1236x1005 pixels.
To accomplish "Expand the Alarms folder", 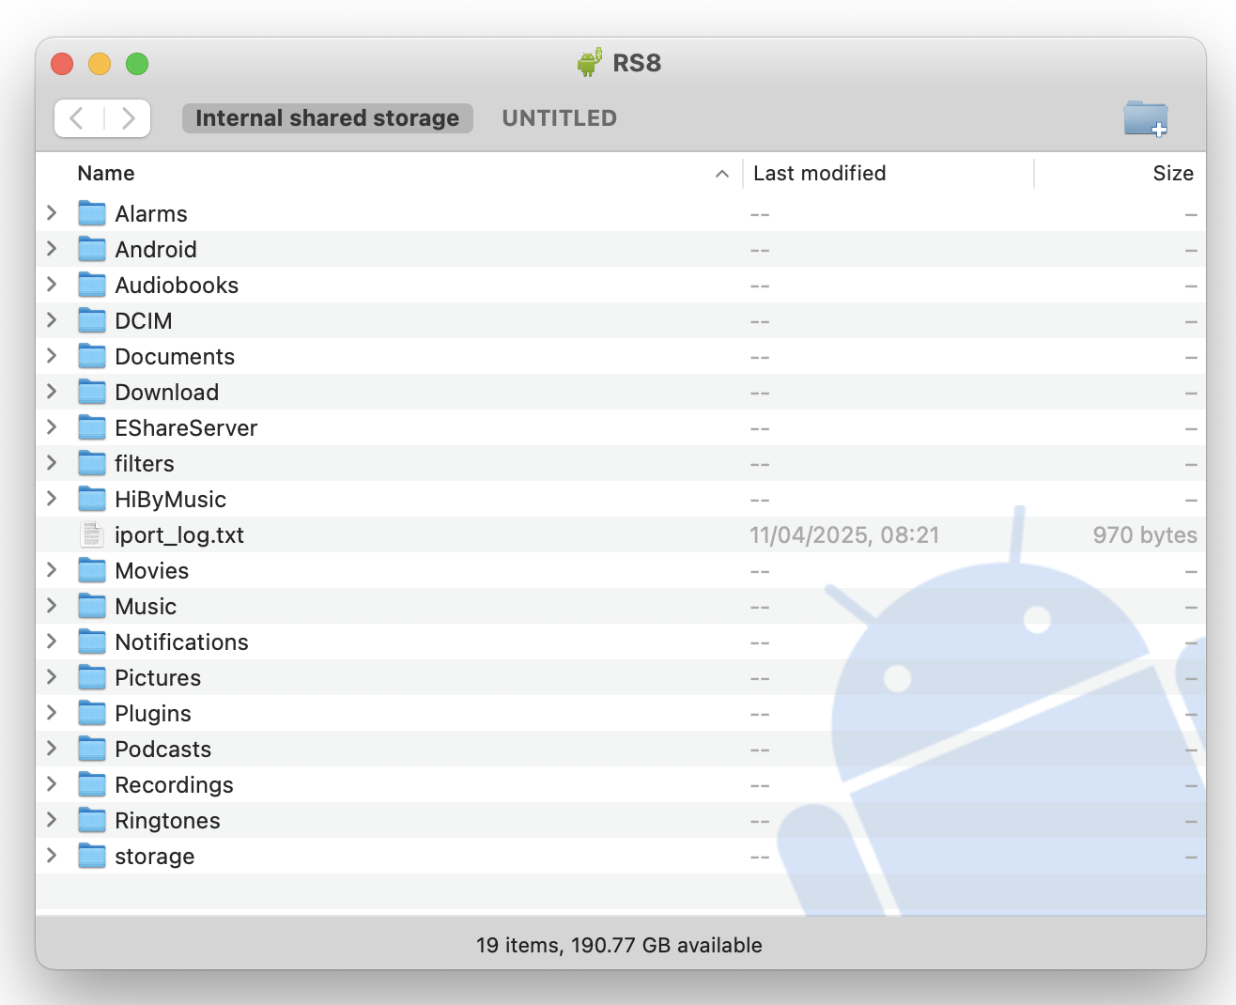I will coord(52,213).
